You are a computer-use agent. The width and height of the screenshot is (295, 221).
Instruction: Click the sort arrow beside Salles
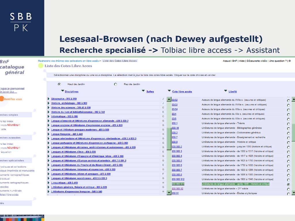point(143,91)
